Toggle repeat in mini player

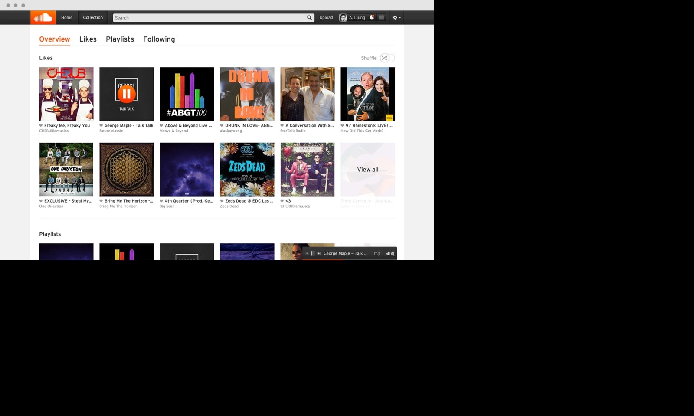[377, 253]
